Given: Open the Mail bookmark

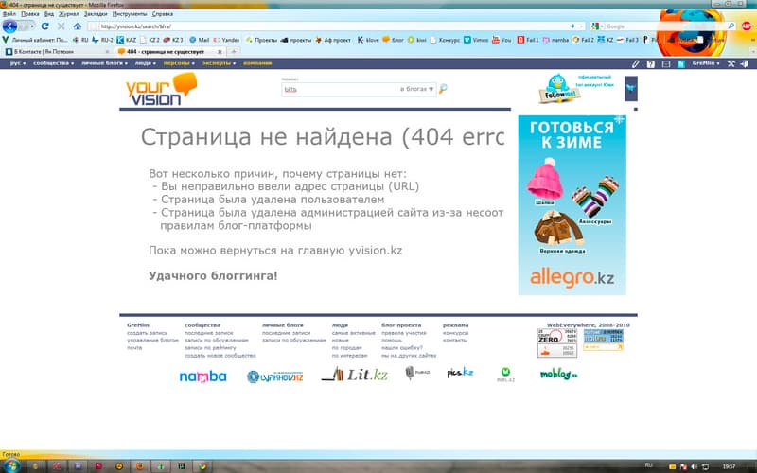Looking at the screenshot, I should (200, 40).
